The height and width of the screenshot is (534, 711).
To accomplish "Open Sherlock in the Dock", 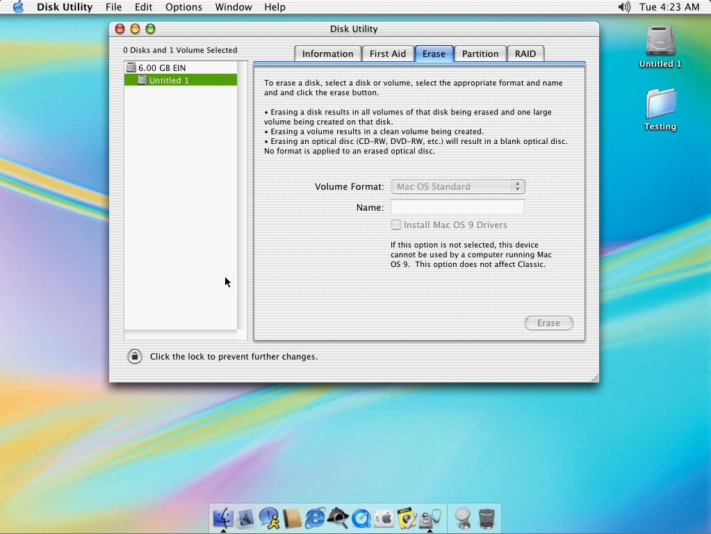I will 338,518.
